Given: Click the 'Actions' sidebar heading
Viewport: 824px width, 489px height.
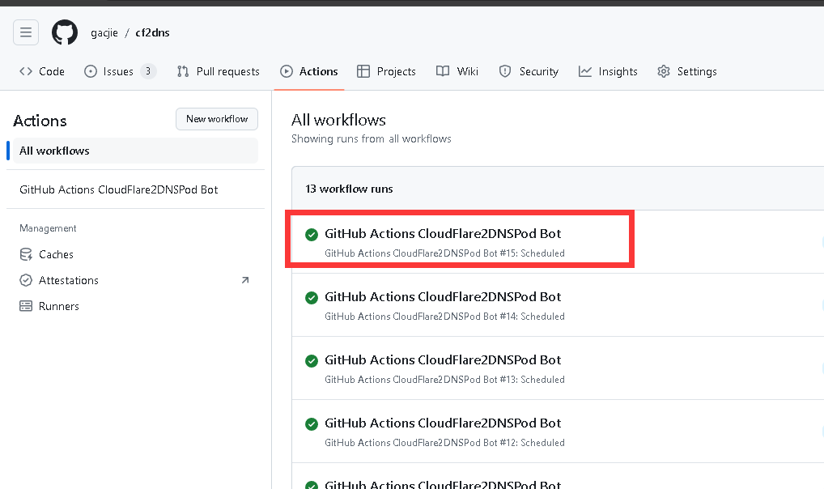Looking at the screenshot, I should [40, 121].
